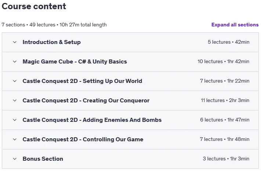Click the 10 lectures • 1hr 42min label

(x=224, y=62)
